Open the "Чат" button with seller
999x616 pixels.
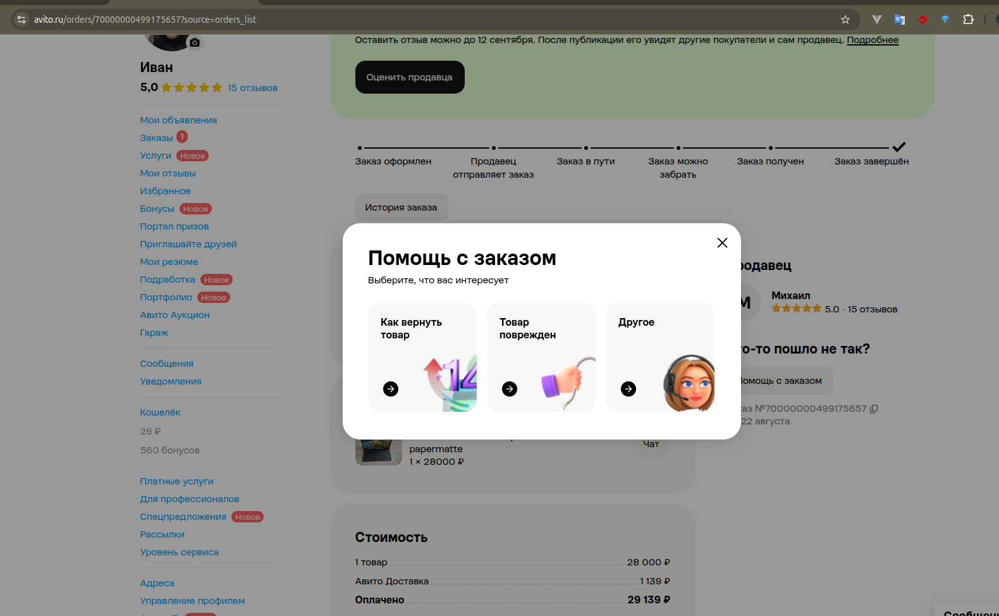(x=651, y=444)
